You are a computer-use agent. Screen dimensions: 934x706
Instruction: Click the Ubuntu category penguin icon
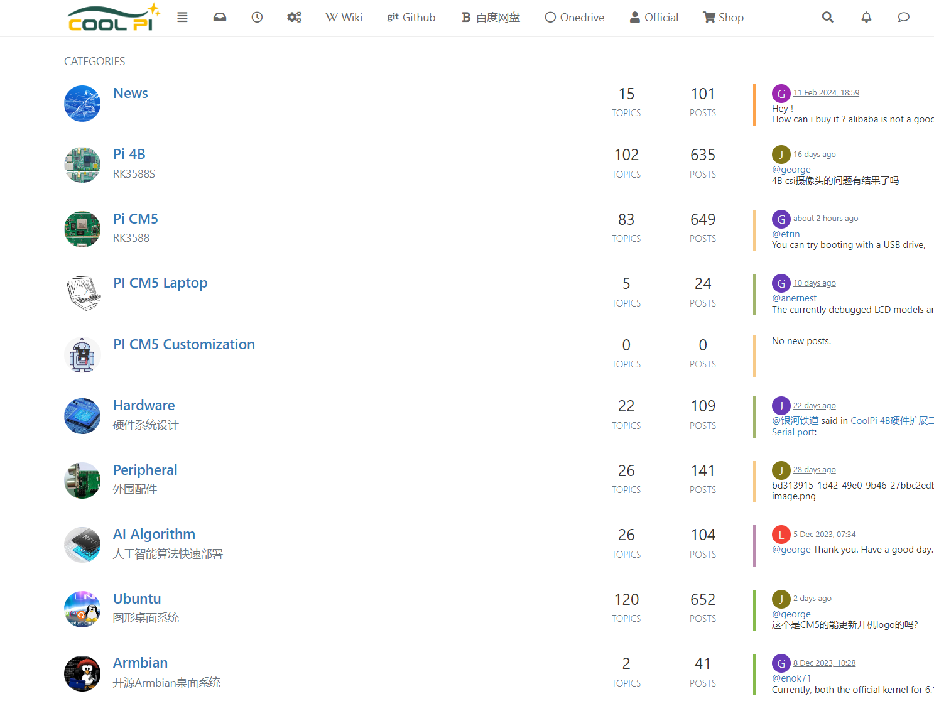[x=82, y=609]
